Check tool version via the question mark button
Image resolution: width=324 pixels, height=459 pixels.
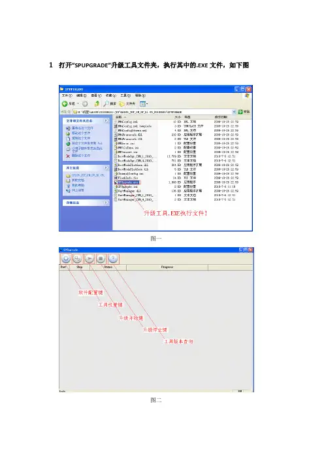click(x=113, y=259)
